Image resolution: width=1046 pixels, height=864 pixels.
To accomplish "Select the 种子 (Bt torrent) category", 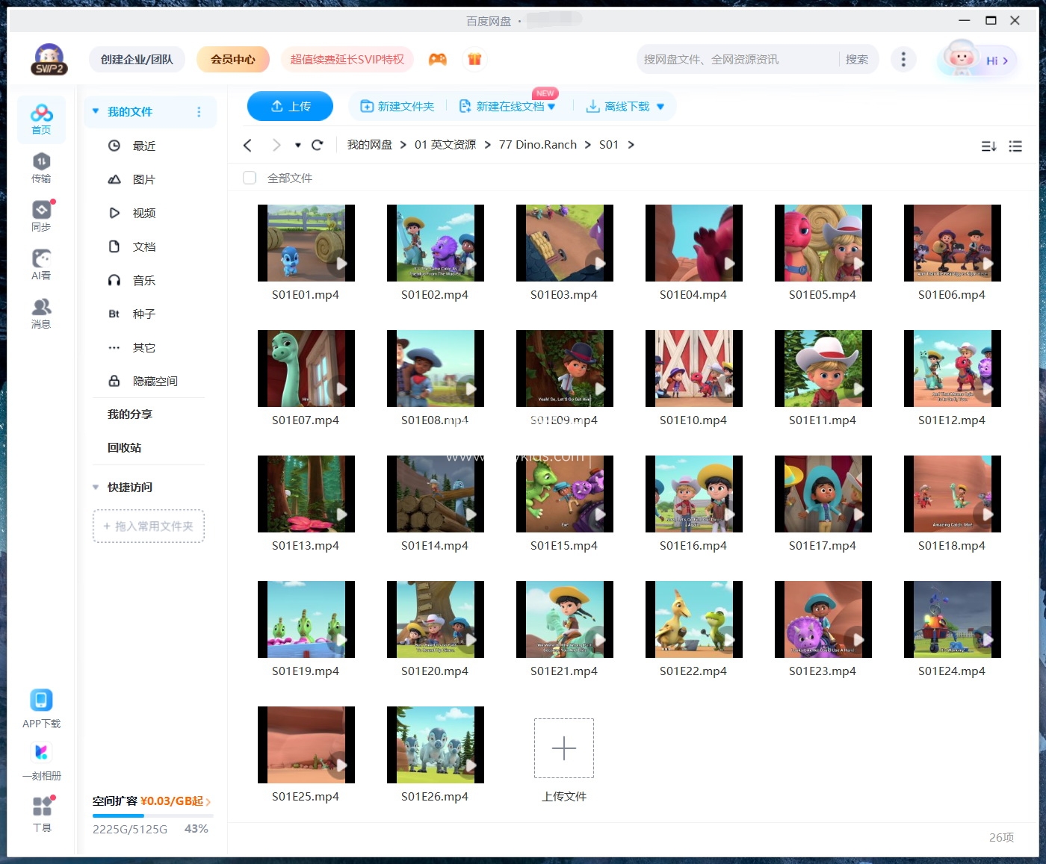I will [x=144, y=314].
